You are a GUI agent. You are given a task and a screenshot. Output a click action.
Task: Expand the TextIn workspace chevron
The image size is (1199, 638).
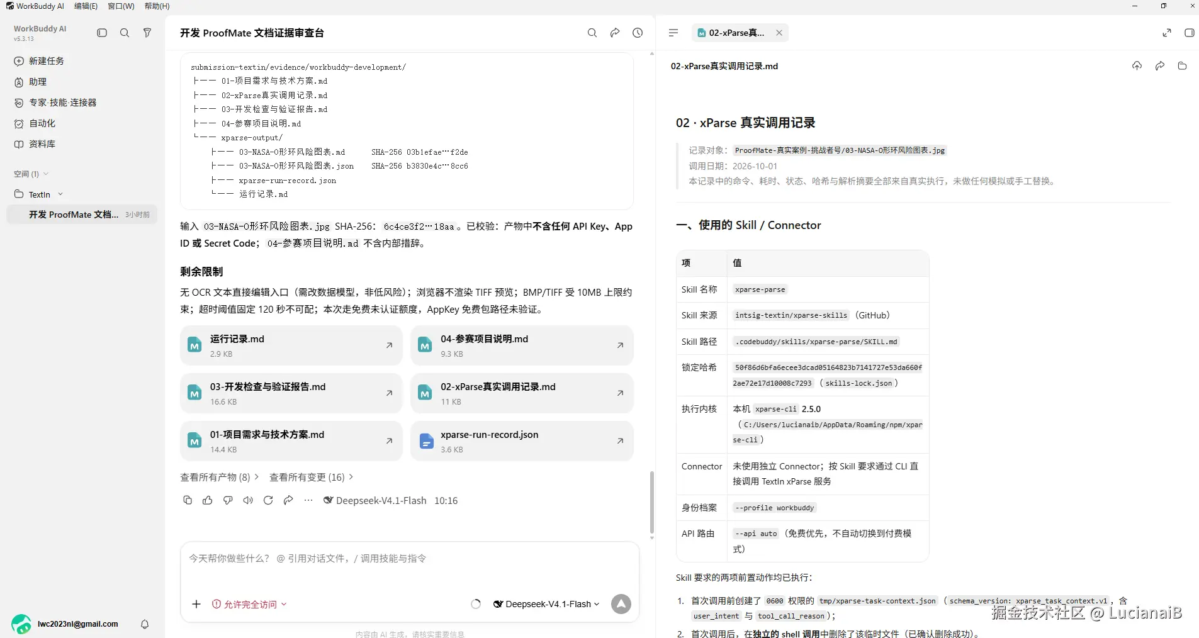coord(60,194)
